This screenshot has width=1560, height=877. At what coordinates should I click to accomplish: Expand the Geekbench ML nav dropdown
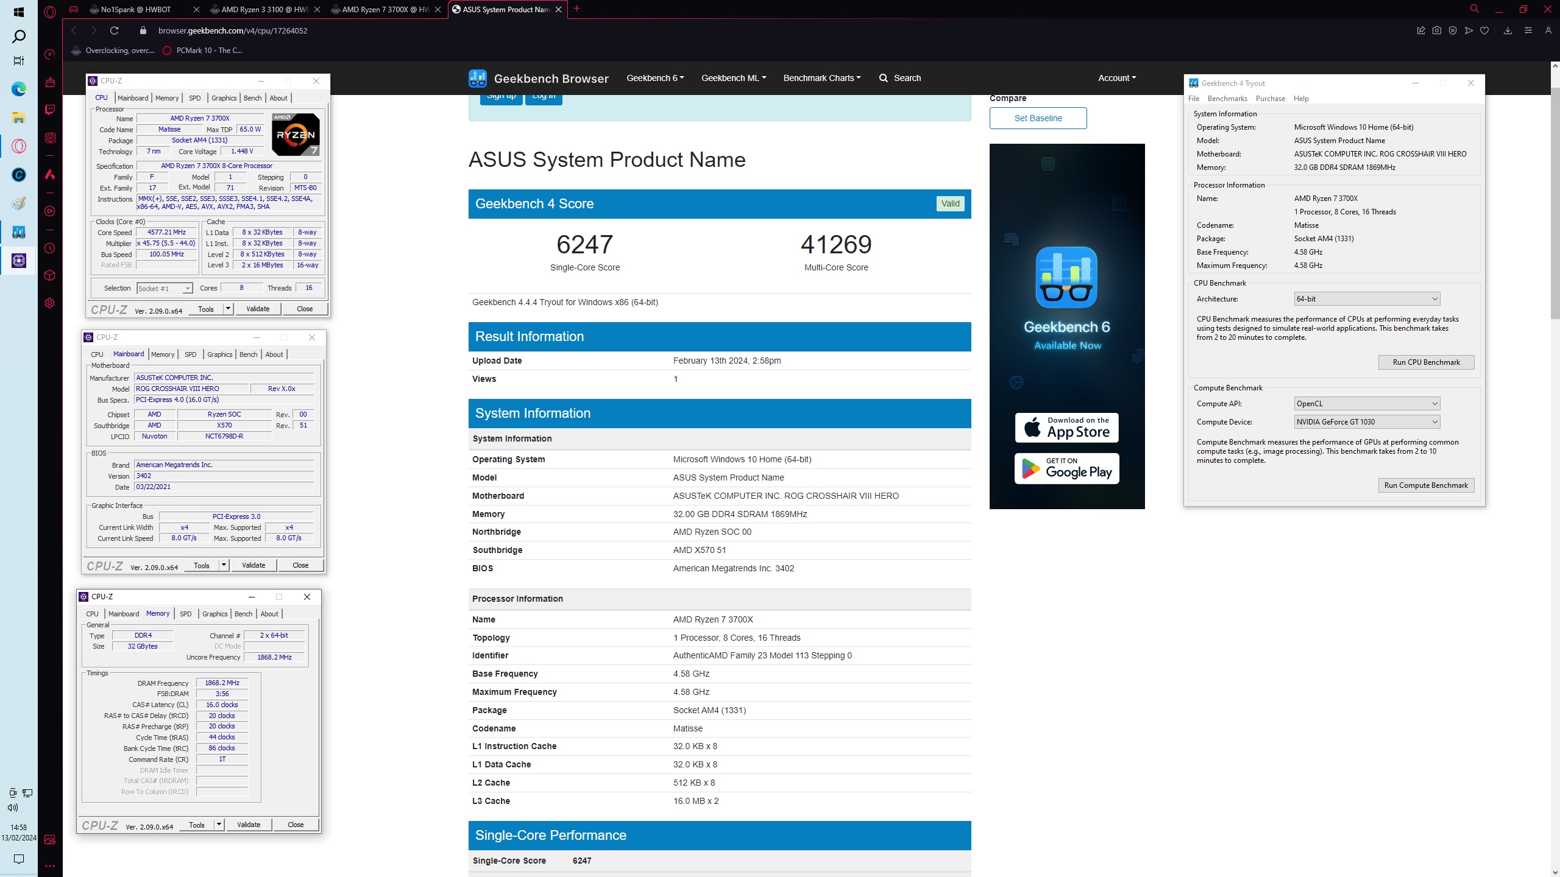[734, 78]
